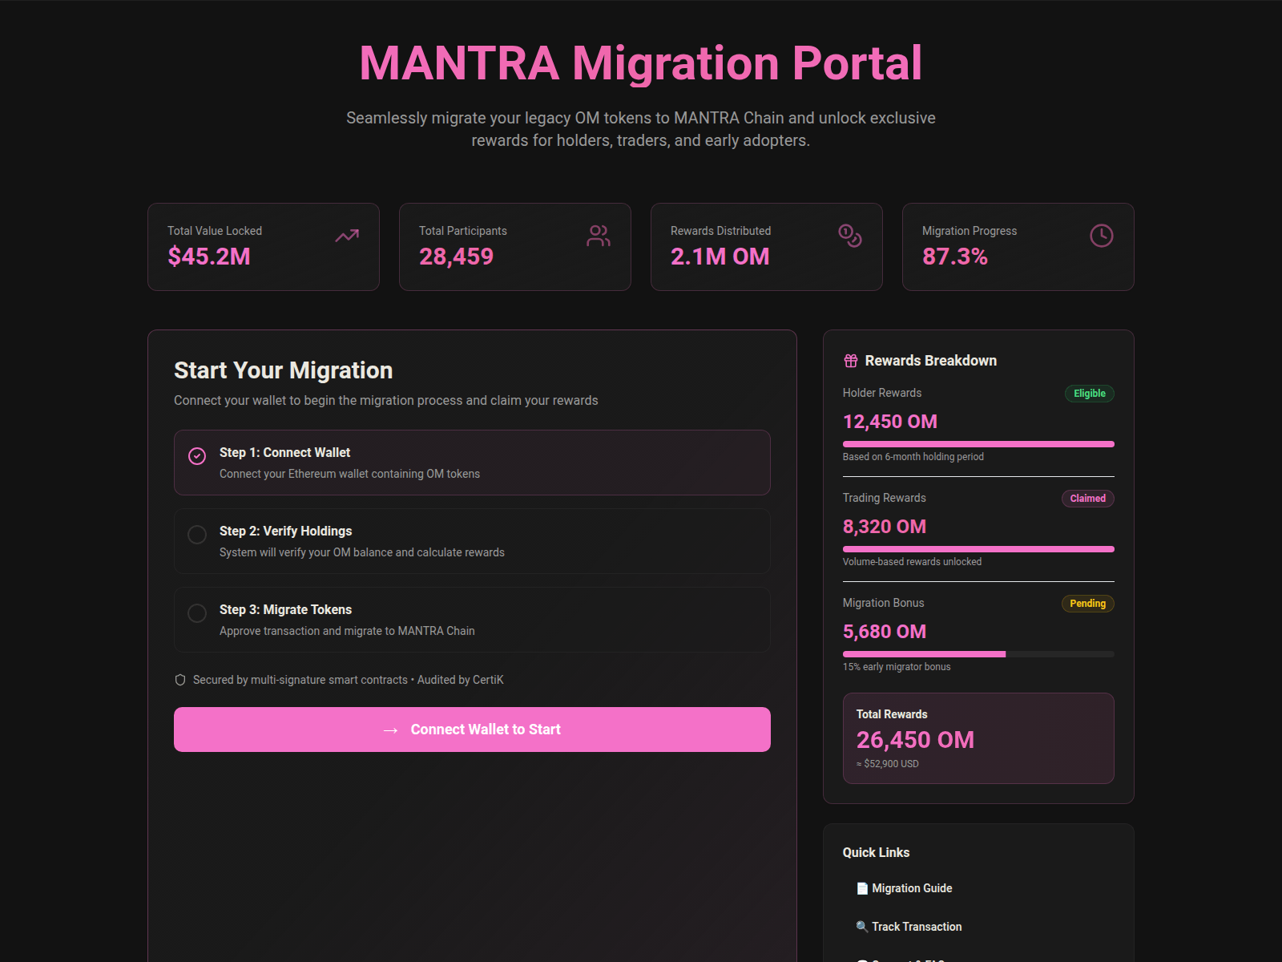The height and width of the screenshot is (962, 1282).
Task: Click 'Connect your Ethereum wallet' description
Action: click(349, 474)
